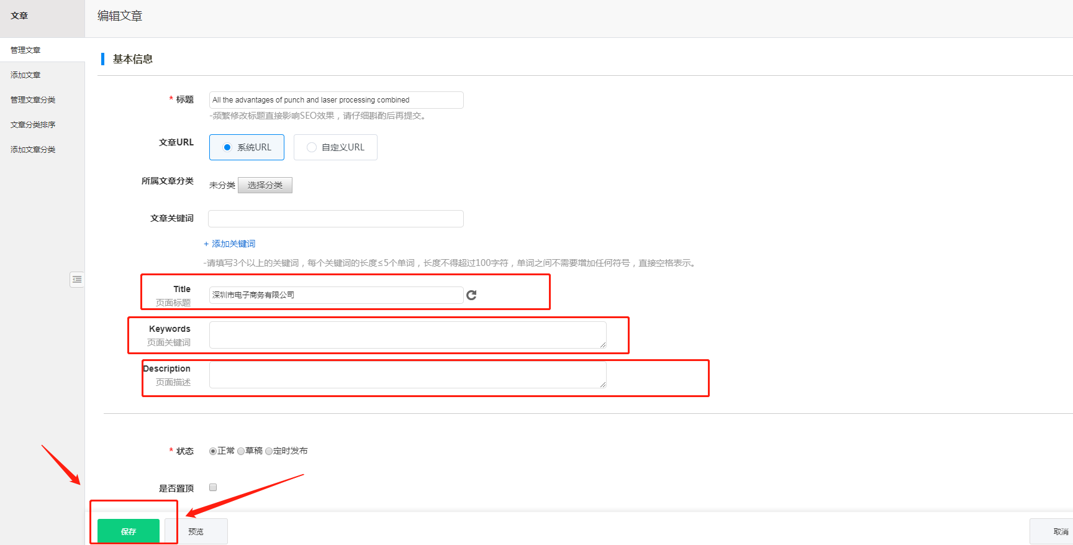Open 管理文章 in the sidebar
This screenshot has width=1073, height=545.
(x=25, y=50)
